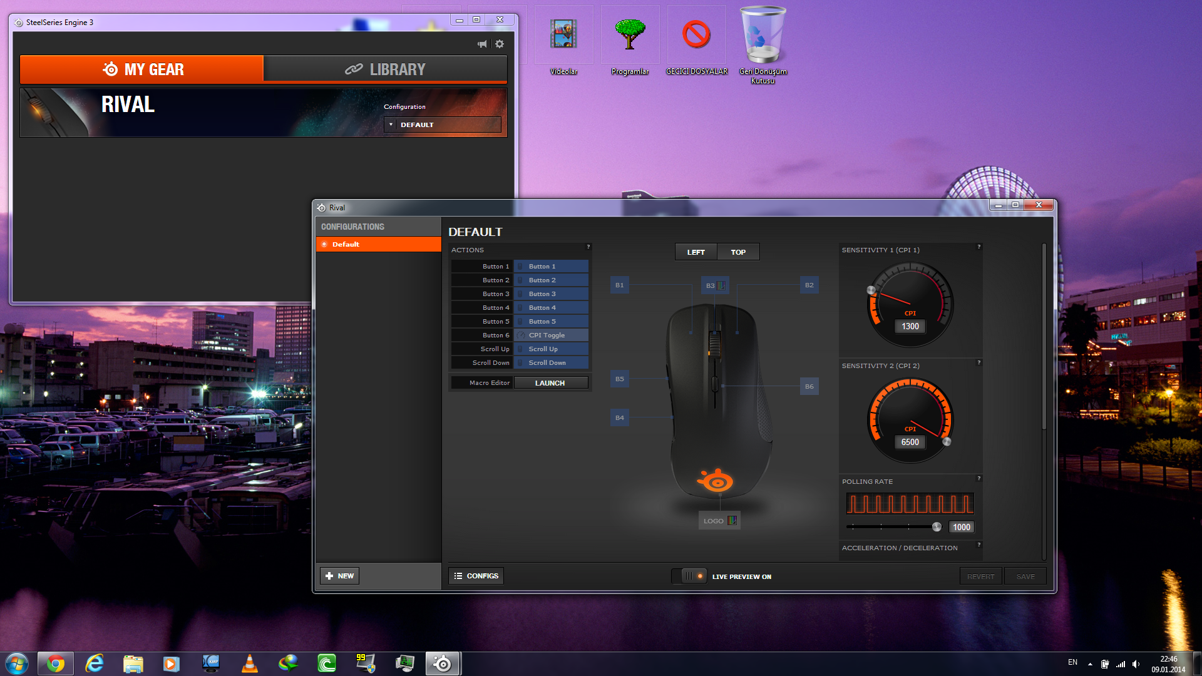Viewport: 1202px width, 676px height.
Task: Open the Recycle Bin desktop icon
Action: [763, 45]
